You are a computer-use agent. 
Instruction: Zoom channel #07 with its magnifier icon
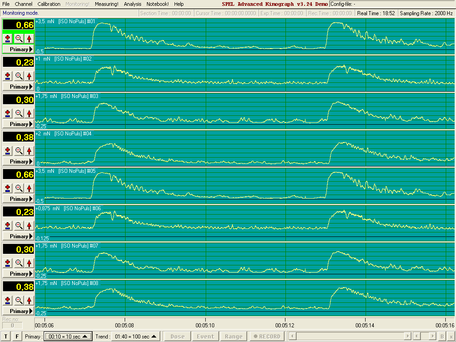[19, 263]
